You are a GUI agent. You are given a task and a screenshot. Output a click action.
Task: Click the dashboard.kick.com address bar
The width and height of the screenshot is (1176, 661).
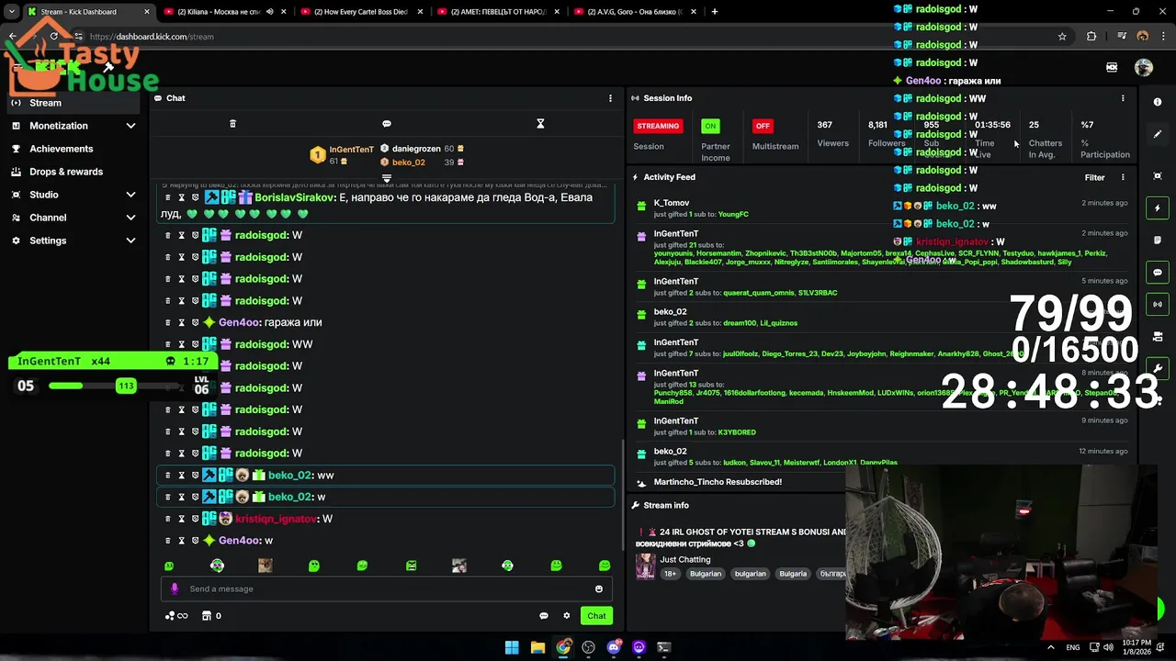click(x=570, y=37)
